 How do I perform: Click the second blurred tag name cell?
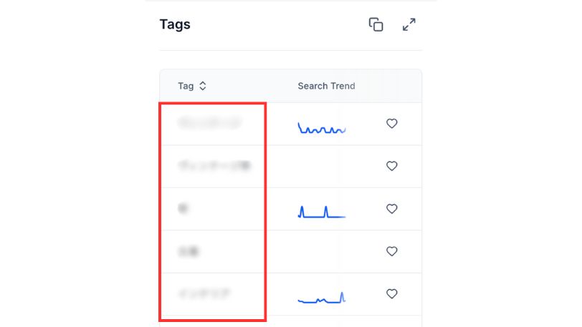coord(214,166)
